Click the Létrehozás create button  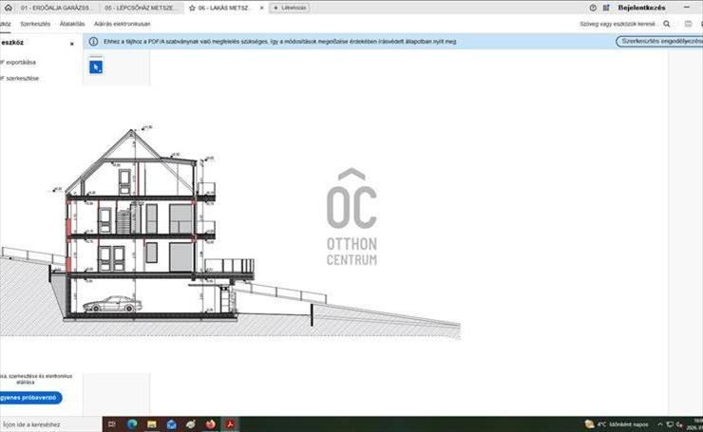click(x=290, y=8)
